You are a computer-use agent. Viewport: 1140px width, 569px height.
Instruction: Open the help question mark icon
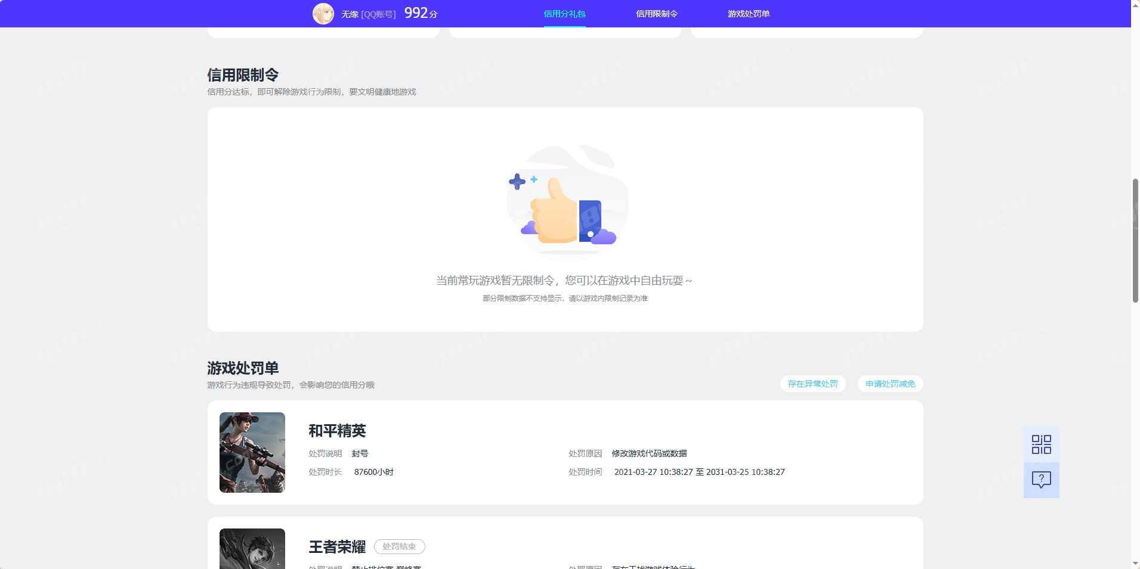(1041, 480)
